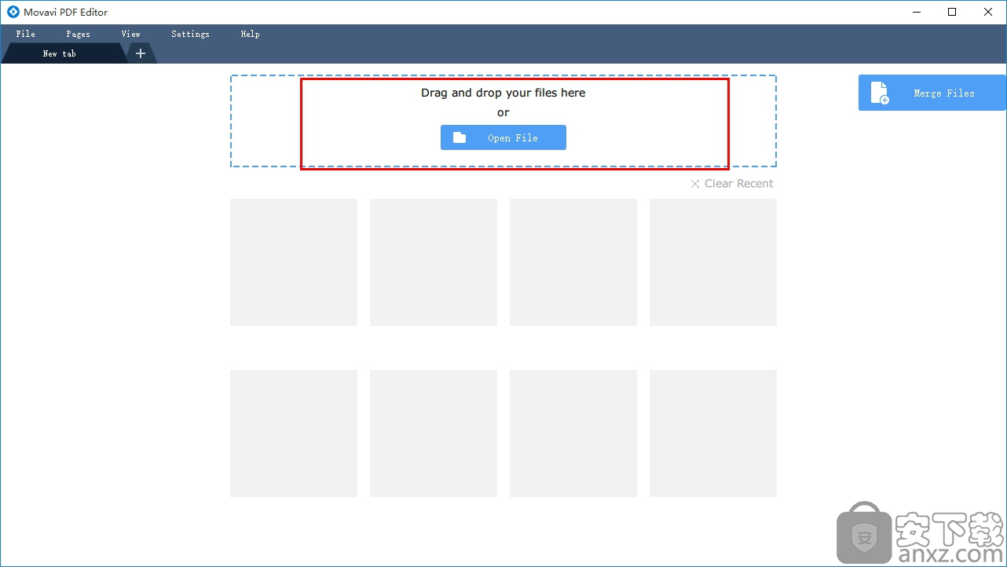Open the Pages menu
The width and height of the screenshot is (1007, 567).
[78, 34]
